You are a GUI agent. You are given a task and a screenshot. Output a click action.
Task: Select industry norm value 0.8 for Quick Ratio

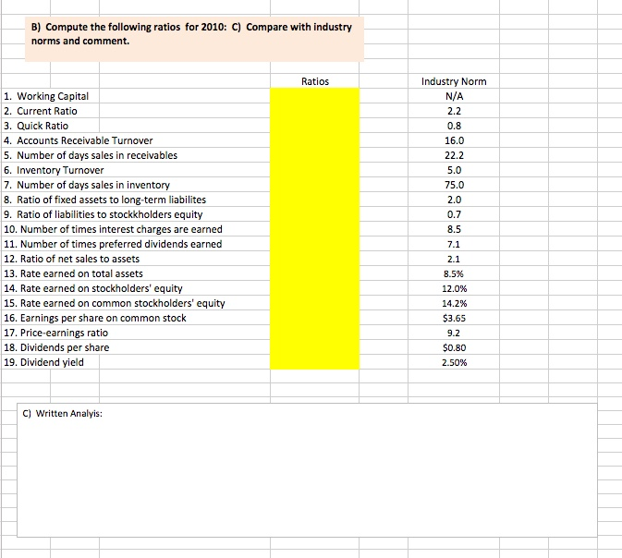coord(454,126)
